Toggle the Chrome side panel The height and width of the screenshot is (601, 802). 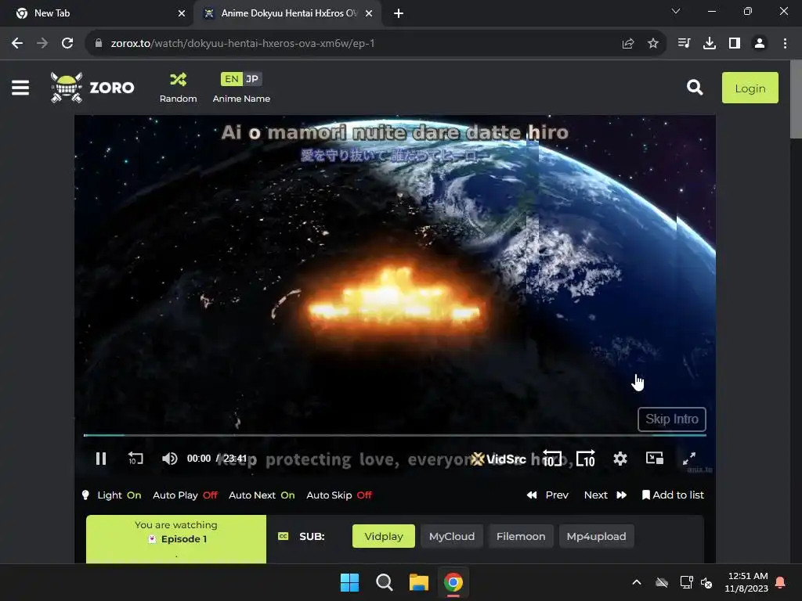(x=735, y=44)
